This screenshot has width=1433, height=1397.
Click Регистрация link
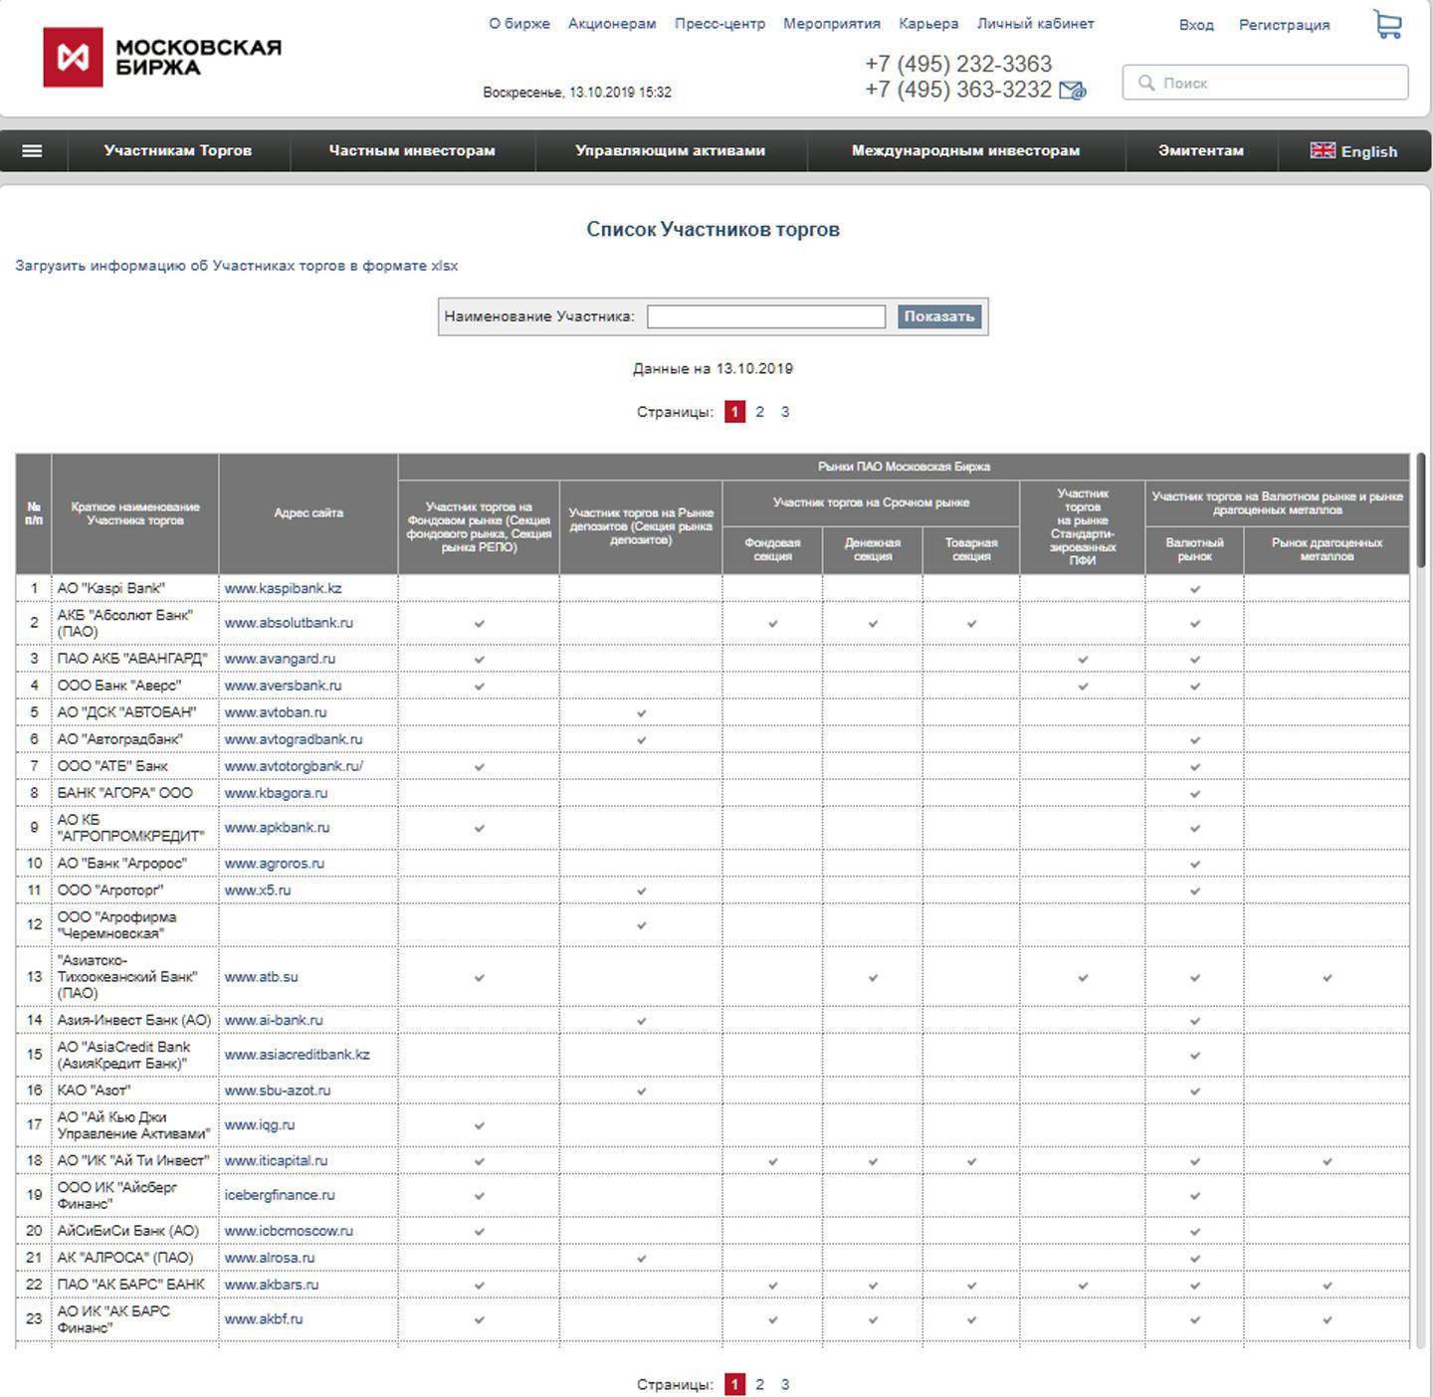(x=1284, y=25)
